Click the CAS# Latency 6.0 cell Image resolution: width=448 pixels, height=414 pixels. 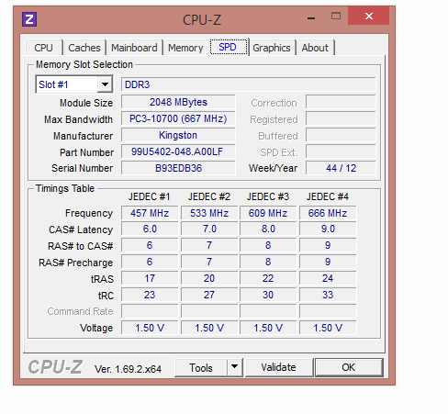(x=150, y=229)
